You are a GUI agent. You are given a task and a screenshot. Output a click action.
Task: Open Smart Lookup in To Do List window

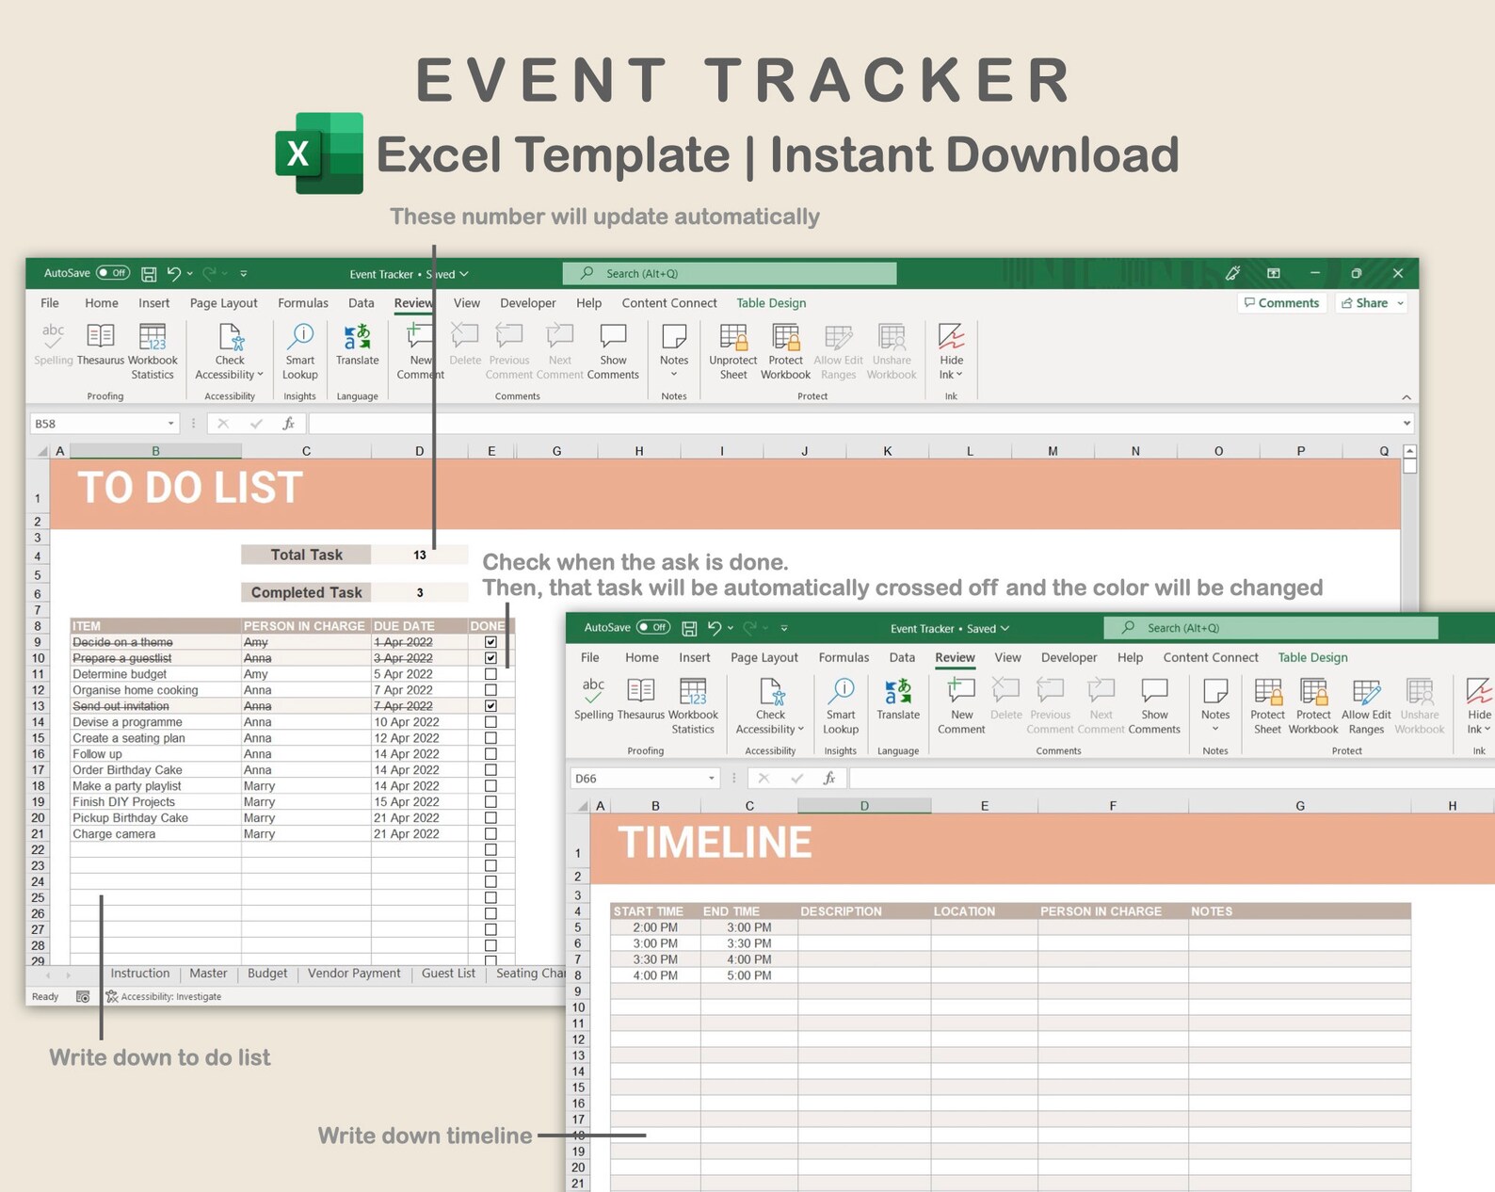300,350
